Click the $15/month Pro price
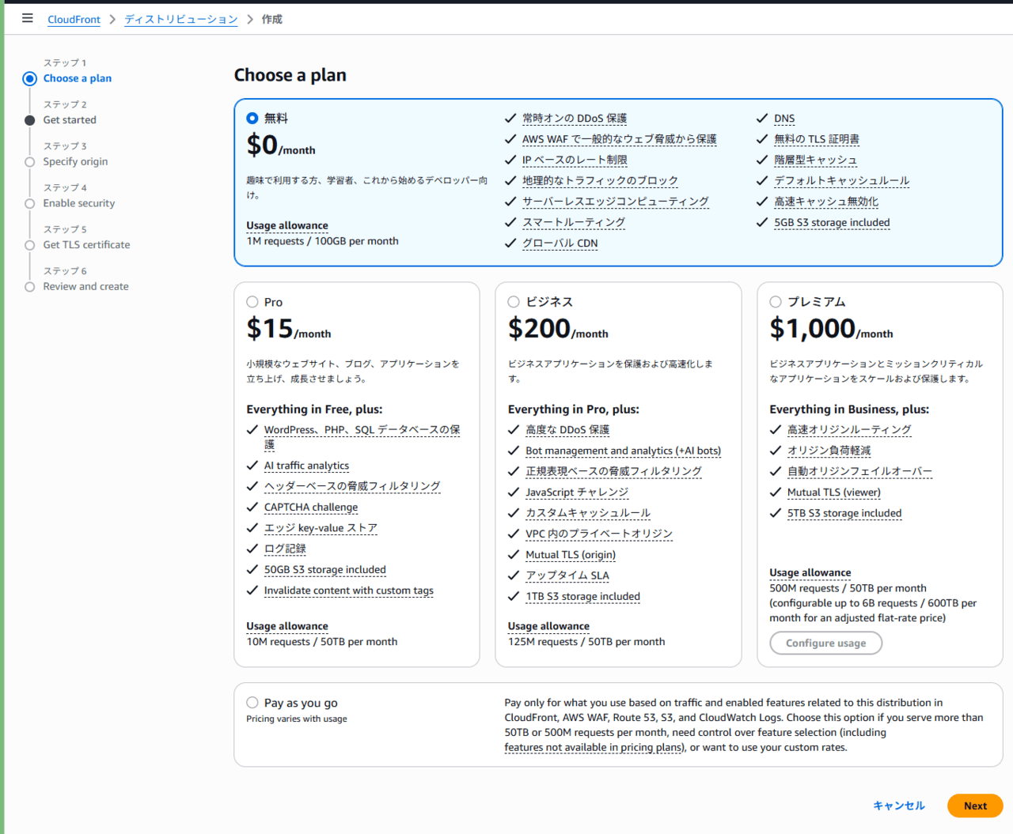The width and height of the screenshot is (1013, 834). (x=289, y=329)
